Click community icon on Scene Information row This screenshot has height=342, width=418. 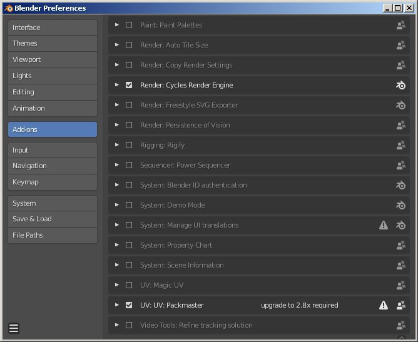coord(400,265)
